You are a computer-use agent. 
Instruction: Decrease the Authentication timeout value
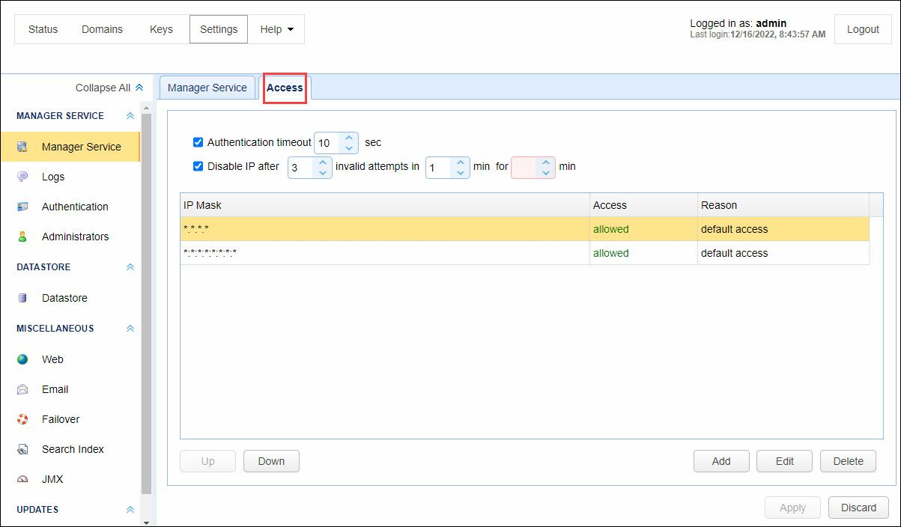pyautogui.click(x=349, y=147)
